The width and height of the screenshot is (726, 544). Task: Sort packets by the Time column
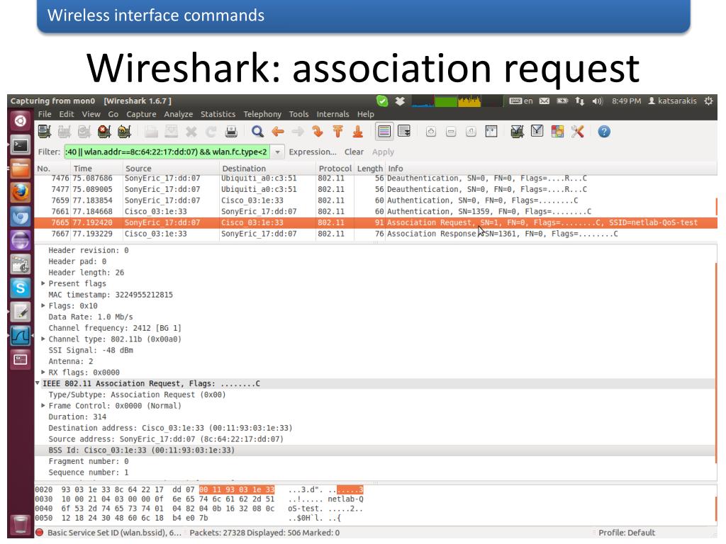[96, 169]
